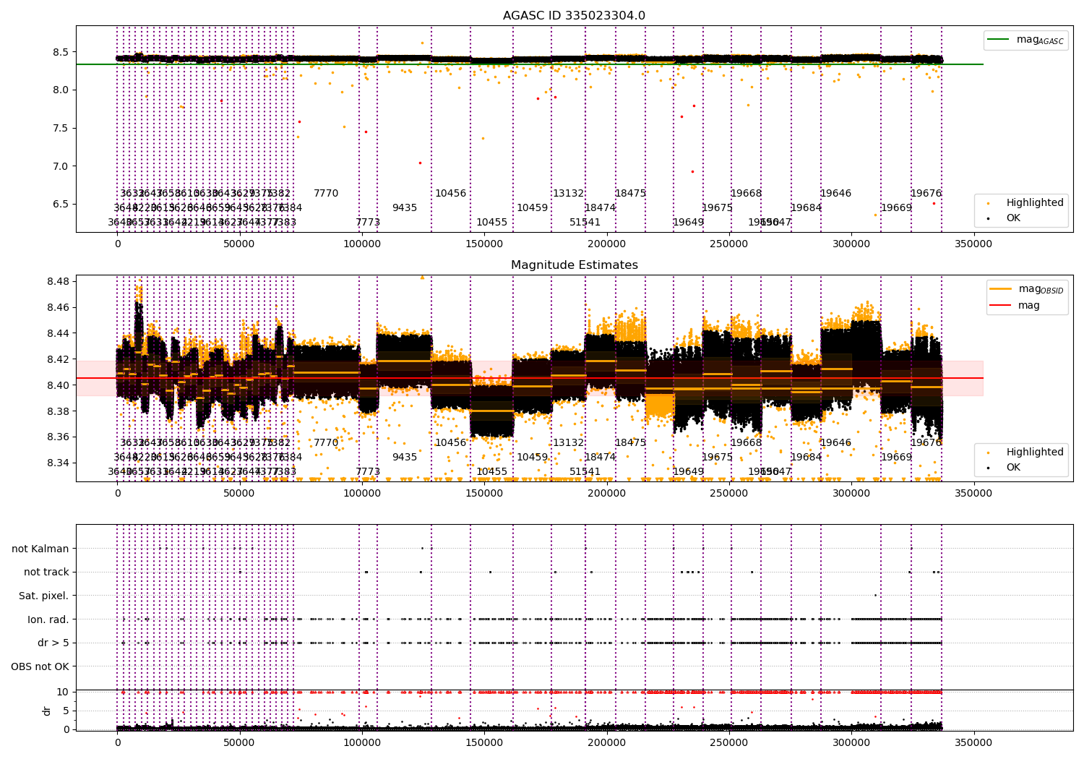
Task: Click OBSID label 10459 in the Magnitude Estimates plot
Action: (x=533, y=458)
